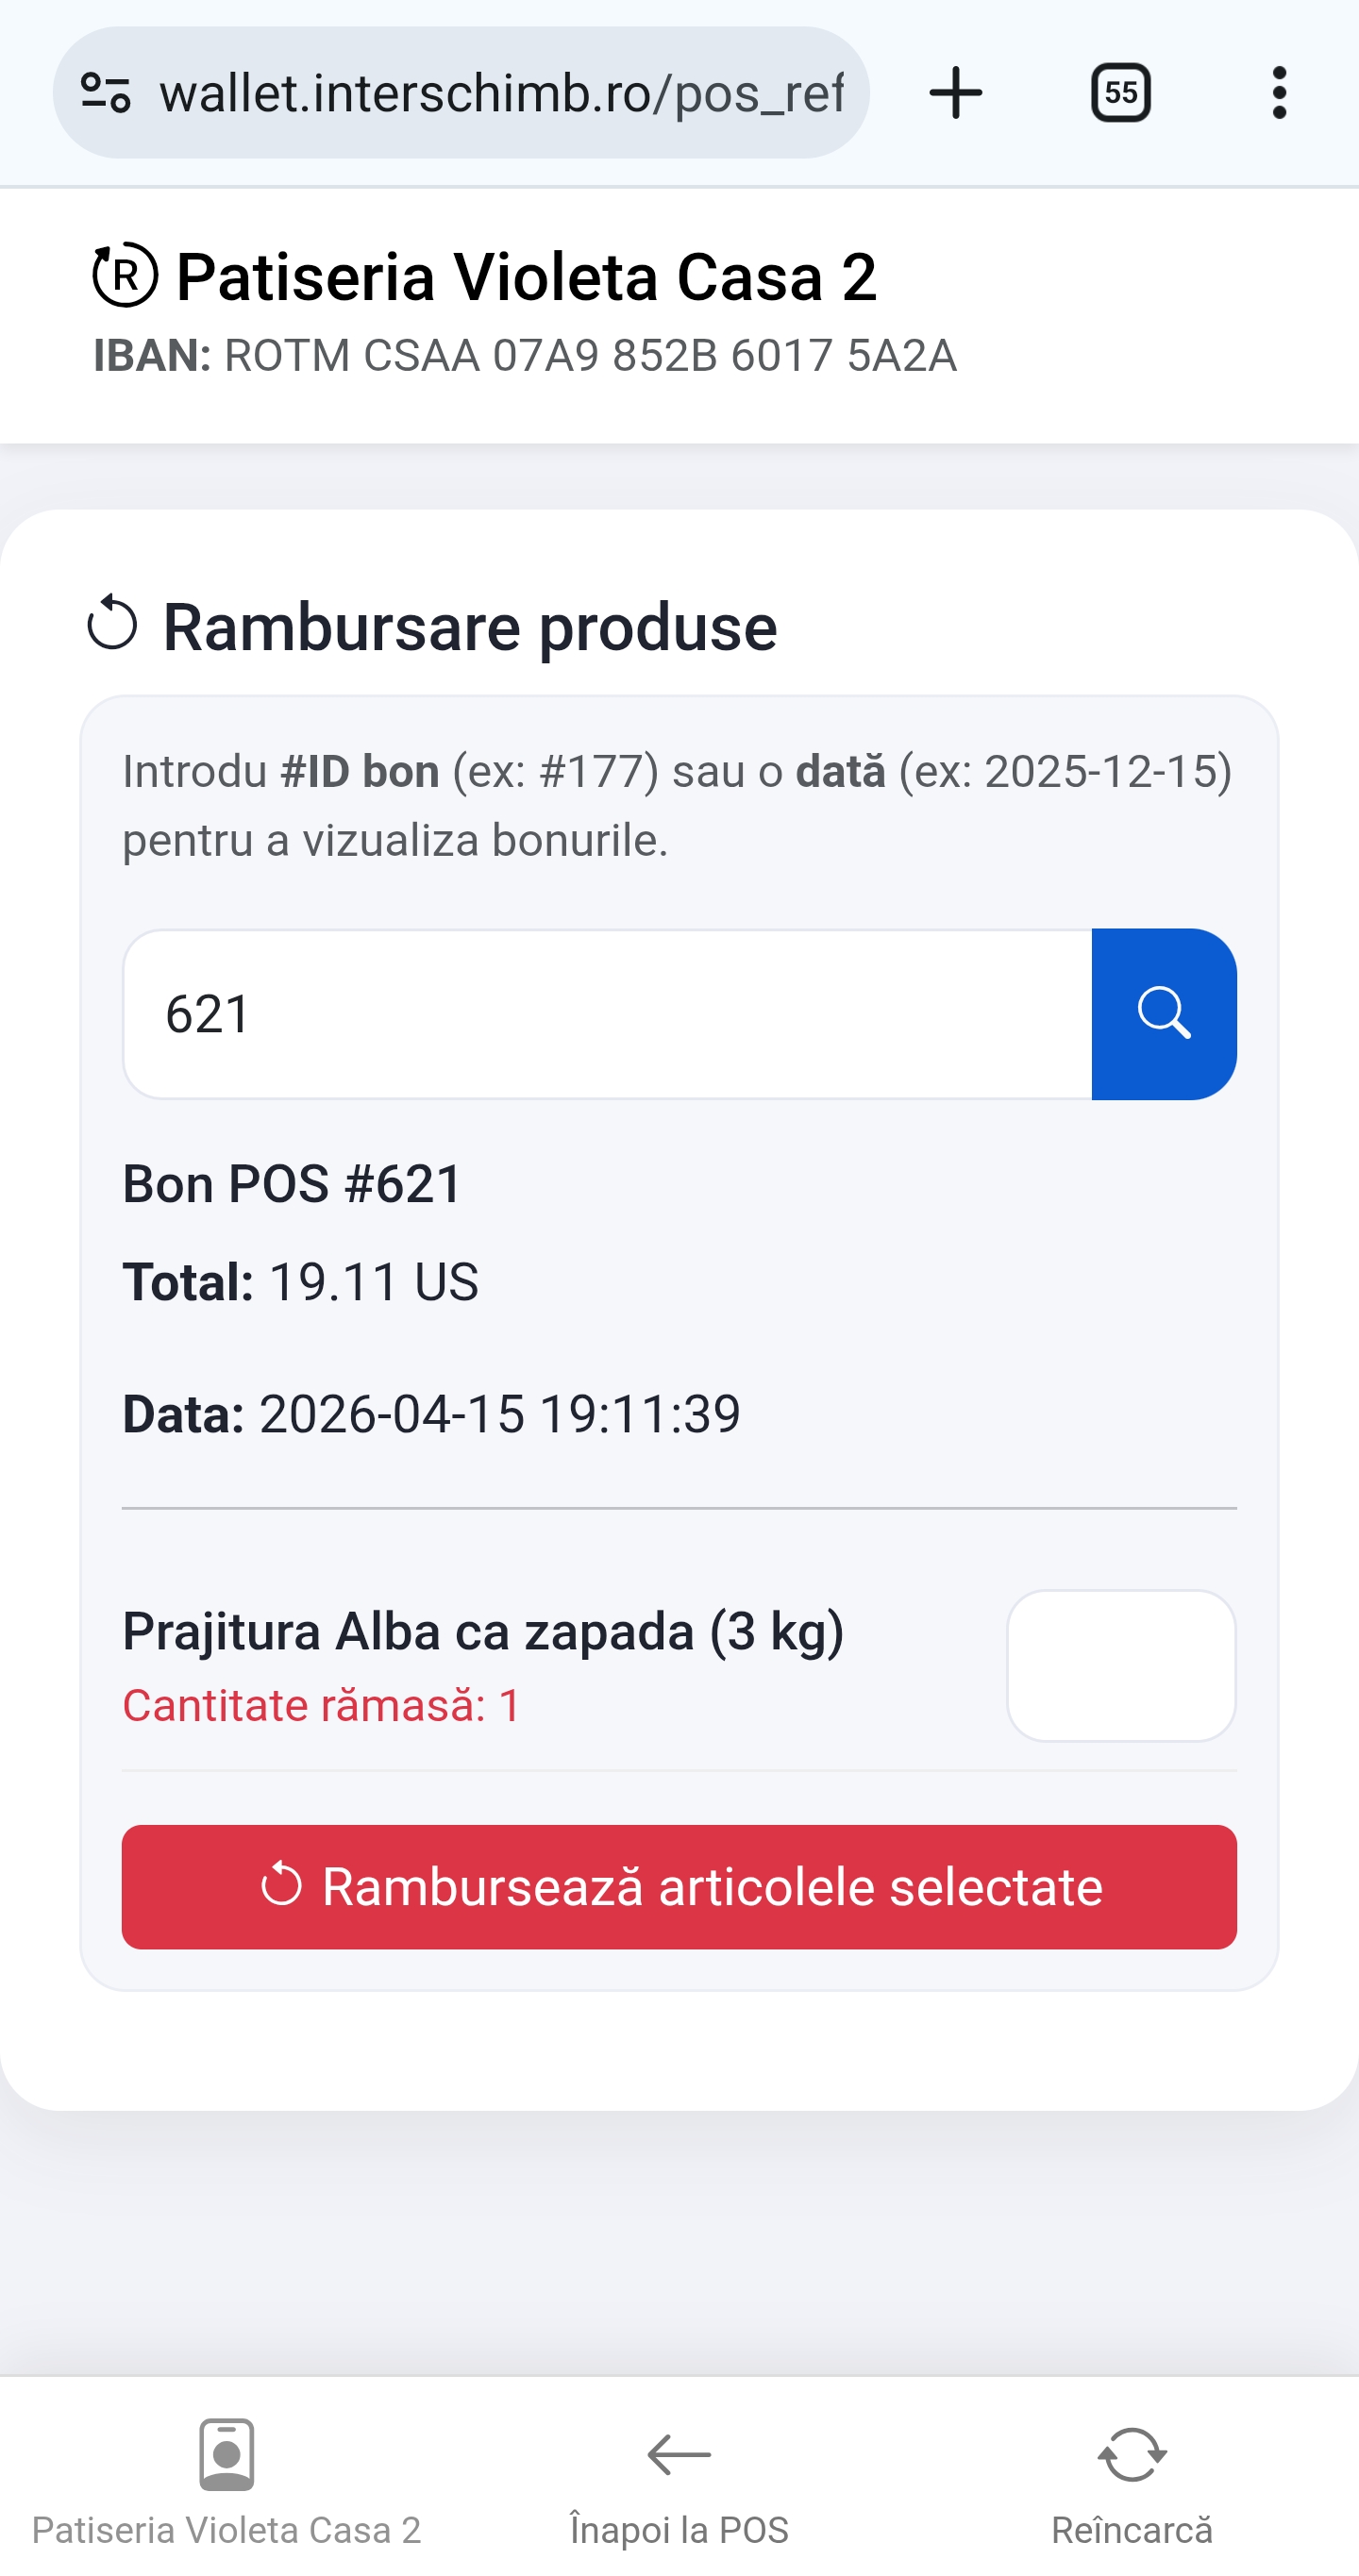Tap the registered refund logo icon
Image resolution: width=1359 pixels, height=2576 pixels.
point(125,275)
